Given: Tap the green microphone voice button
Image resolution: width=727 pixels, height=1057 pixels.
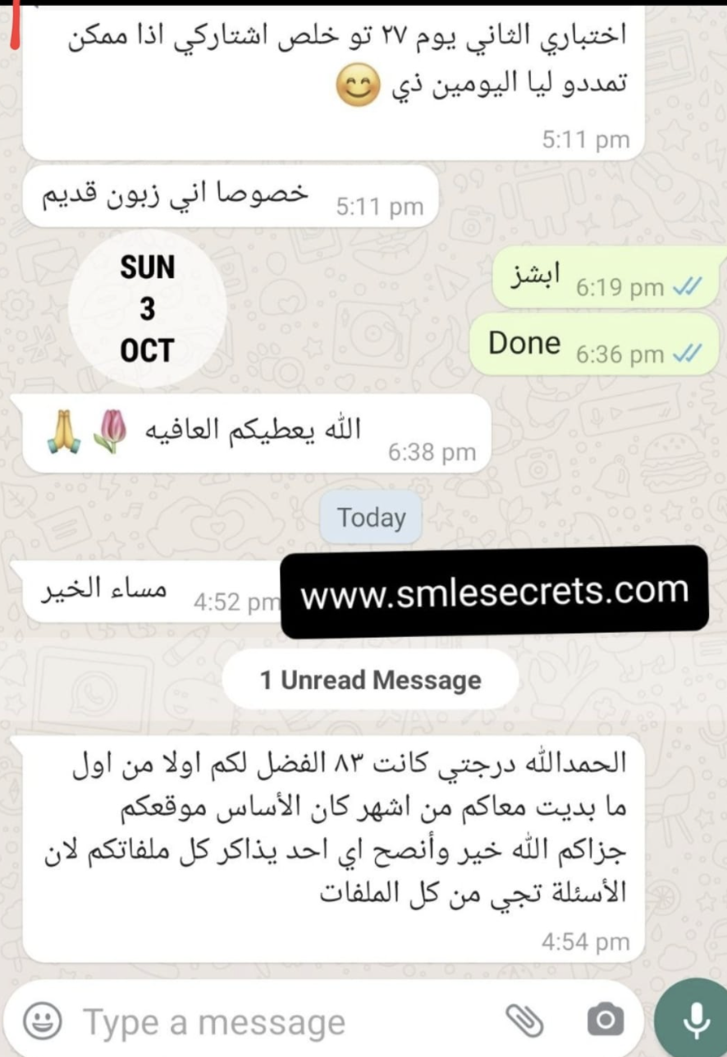Looking at the screenshot, I should click(x=694, y=1018).
